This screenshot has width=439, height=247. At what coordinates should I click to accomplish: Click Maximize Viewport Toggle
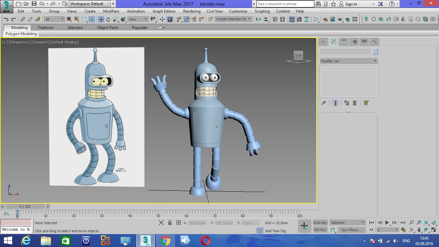434,230
